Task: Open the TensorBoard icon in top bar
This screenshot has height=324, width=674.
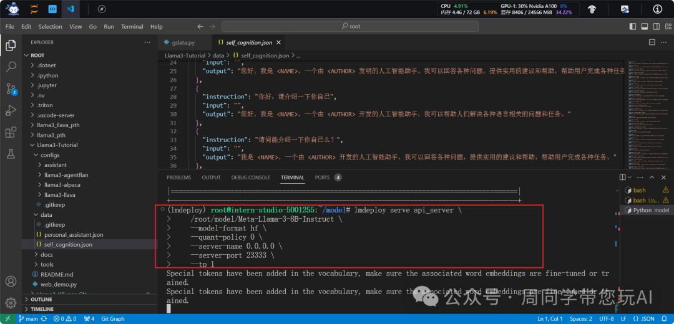Action: (592, 9)
